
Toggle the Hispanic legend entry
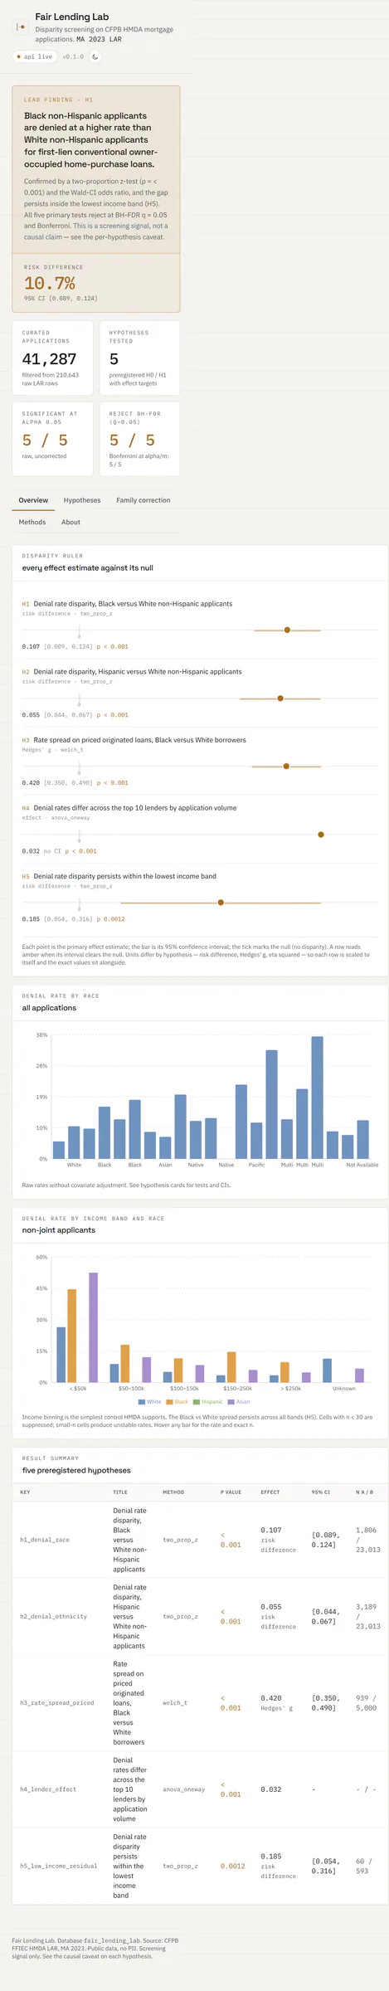pyautogui.click(x=208, y=1402)
